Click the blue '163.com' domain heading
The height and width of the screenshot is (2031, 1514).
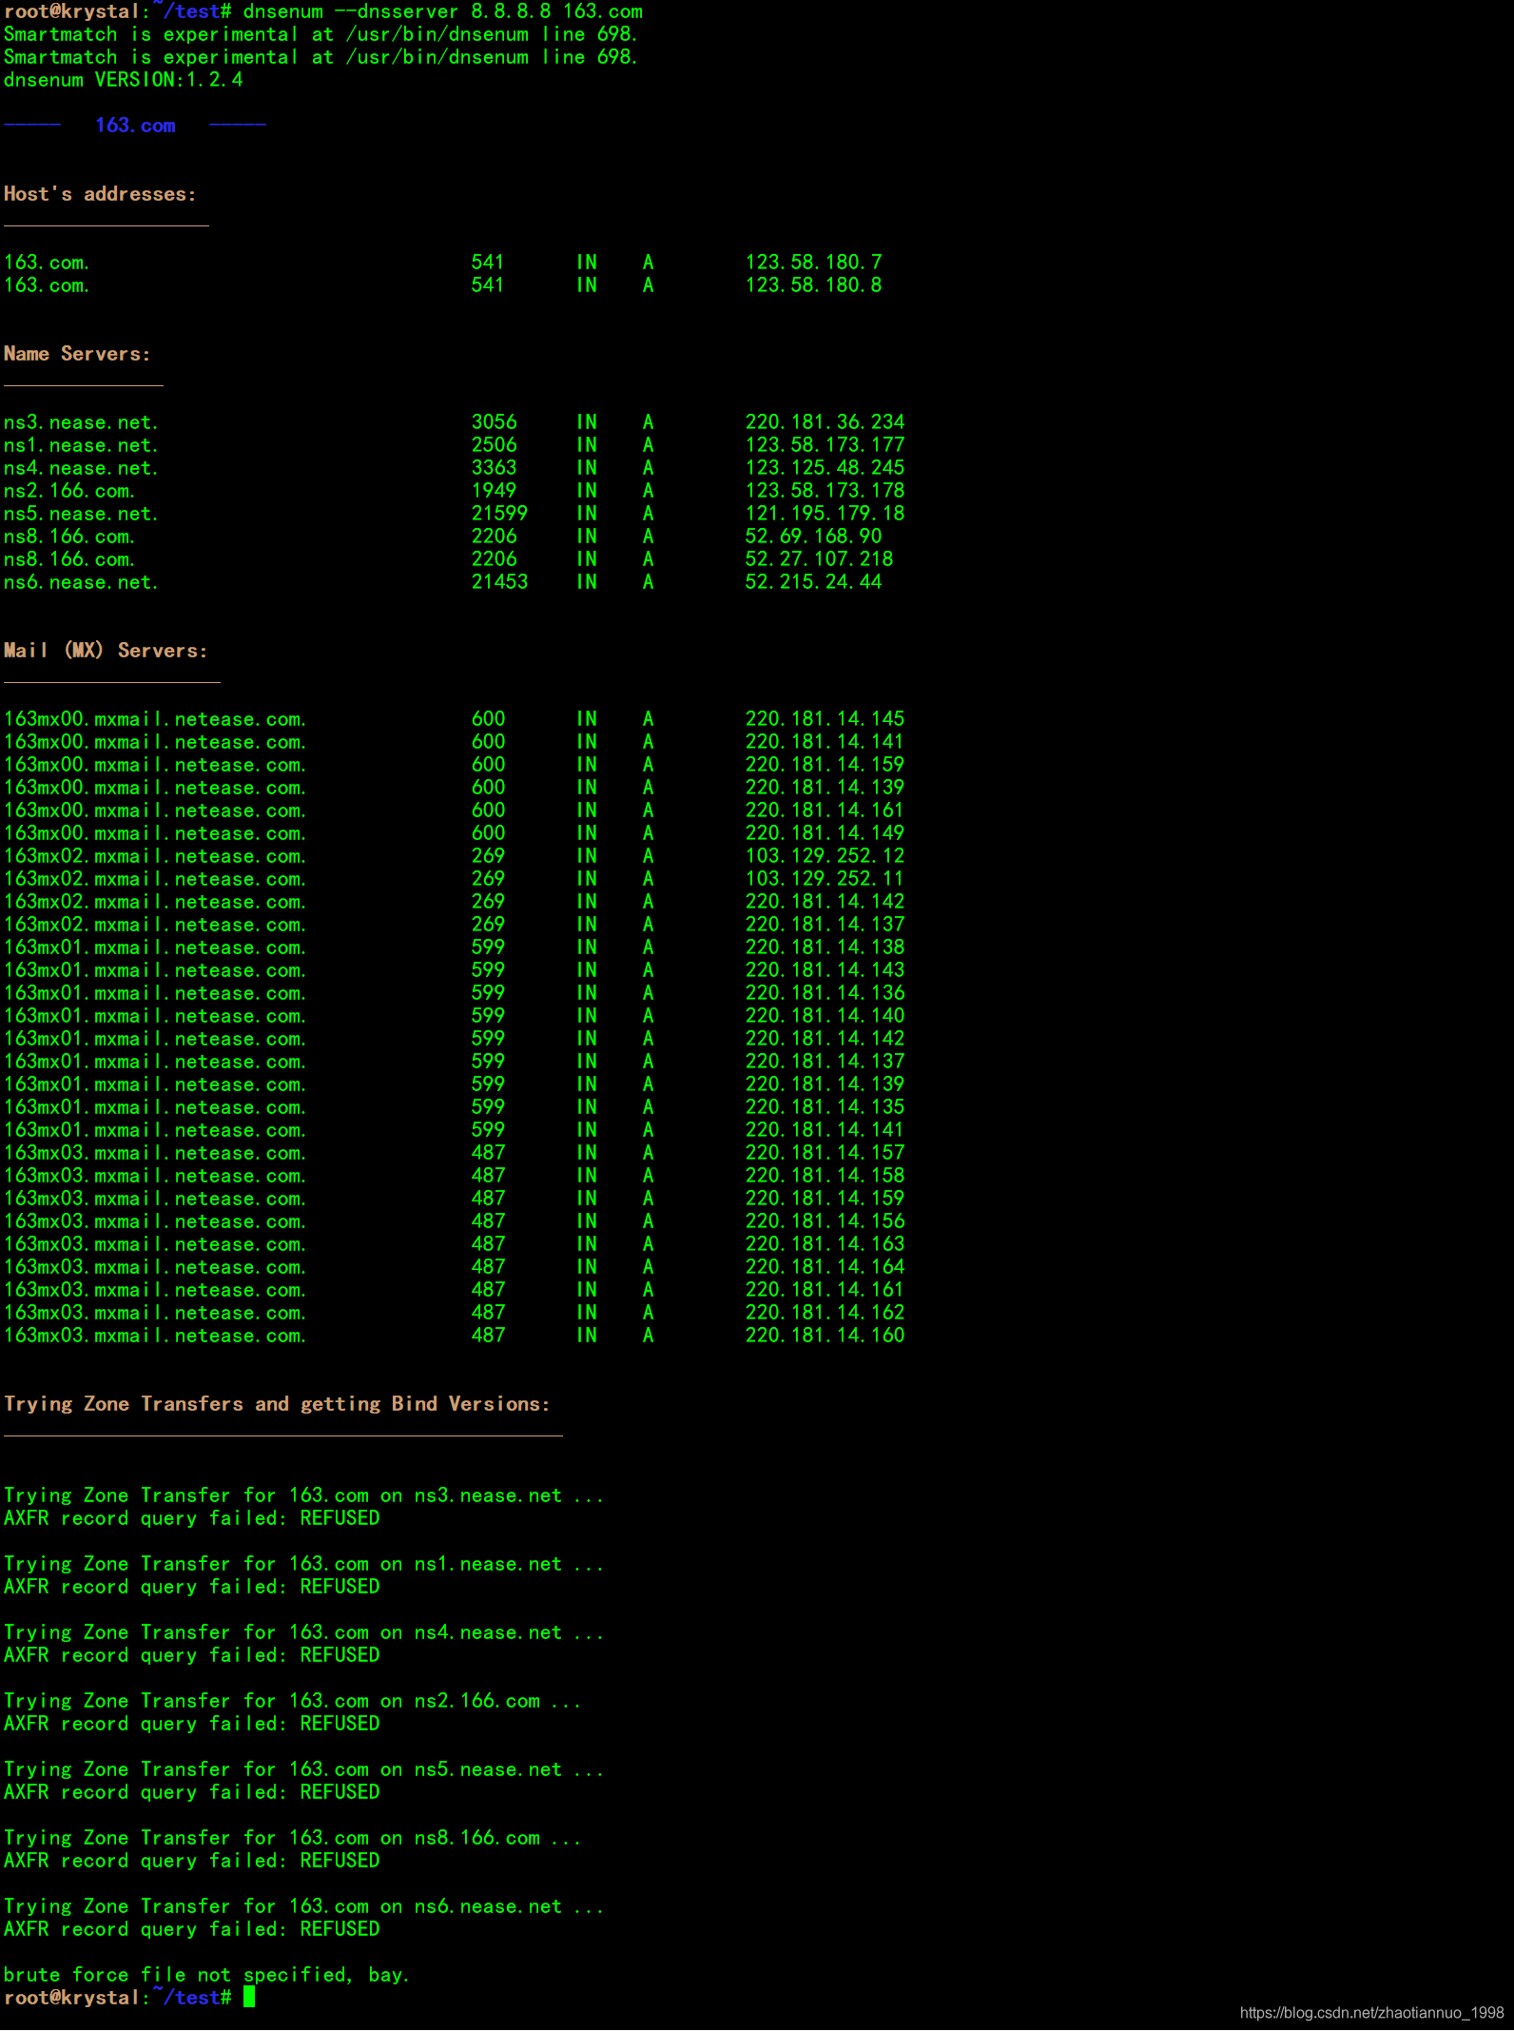click(135, 126)
